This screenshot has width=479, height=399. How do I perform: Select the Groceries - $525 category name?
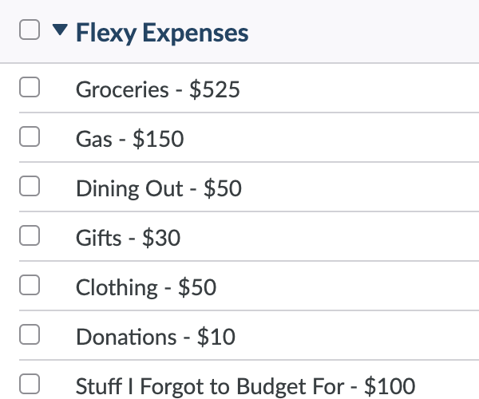(x=157, y=89)
